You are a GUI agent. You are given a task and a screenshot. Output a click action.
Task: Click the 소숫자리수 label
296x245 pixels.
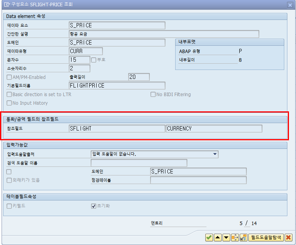click(17, 68)
